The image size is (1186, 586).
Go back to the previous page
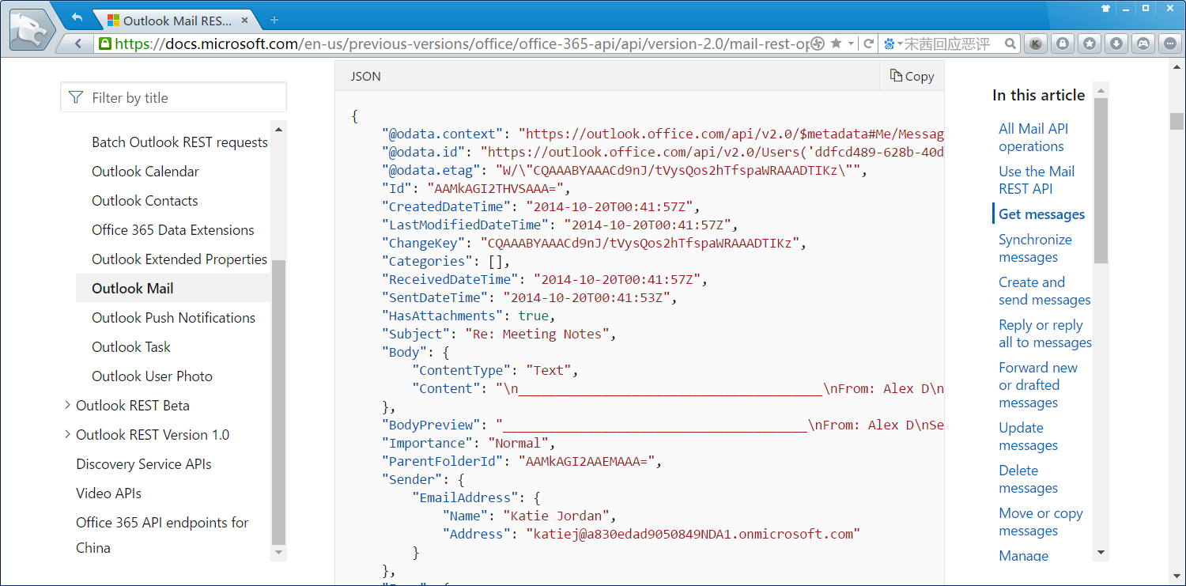(x=78, y=43)
